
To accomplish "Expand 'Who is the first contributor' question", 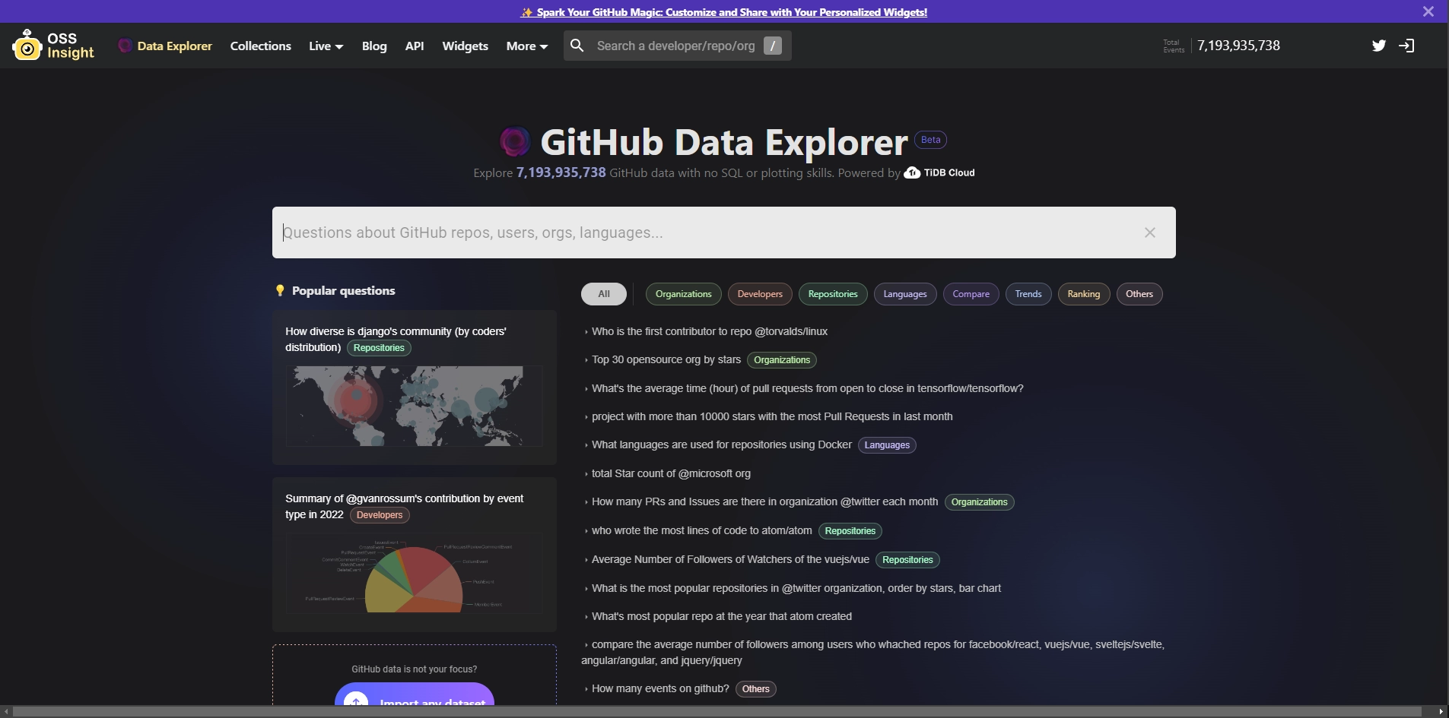I will click(x=709, y=332).
